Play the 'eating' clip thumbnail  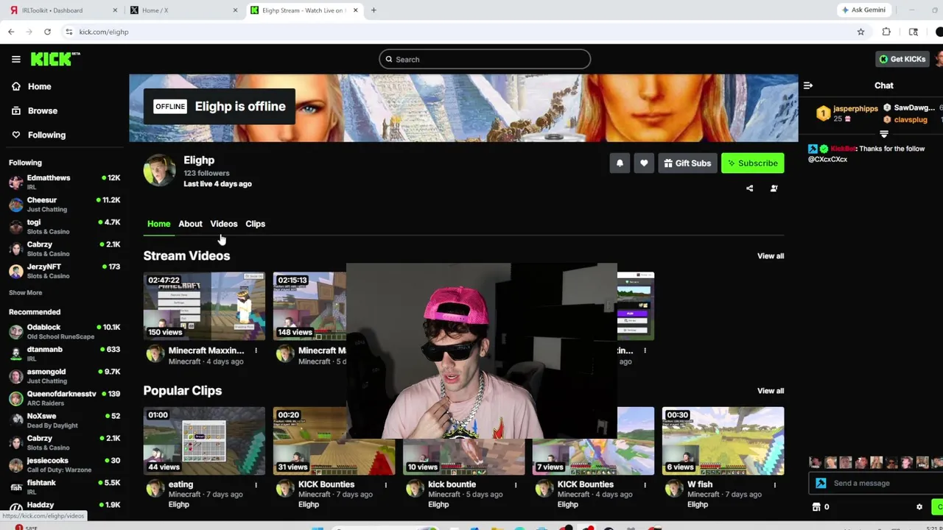[x=204, y=441]
